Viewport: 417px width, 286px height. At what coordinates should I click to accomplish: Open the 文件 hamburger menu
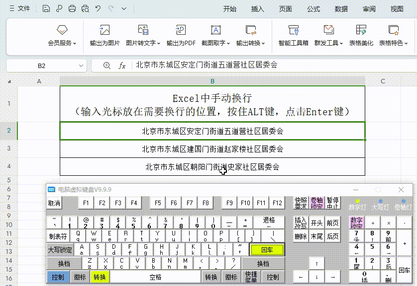point(20,9)
